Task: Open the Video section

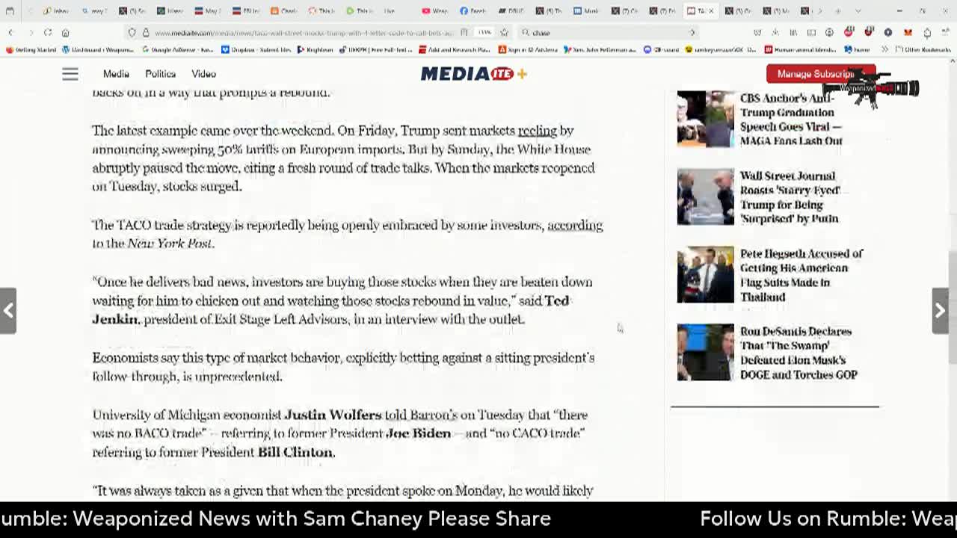Action: click(x=203, y=74)
